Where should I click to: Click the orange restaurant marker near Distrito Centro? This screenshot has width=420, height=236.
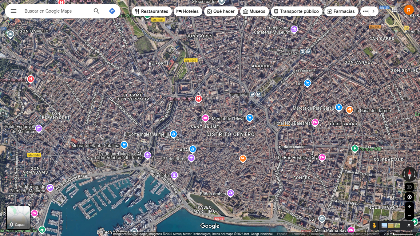tap(243, 159)
